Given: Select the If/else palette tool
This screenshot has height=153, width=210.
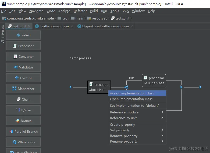Looking at the screenshot, I should point(23,110).
